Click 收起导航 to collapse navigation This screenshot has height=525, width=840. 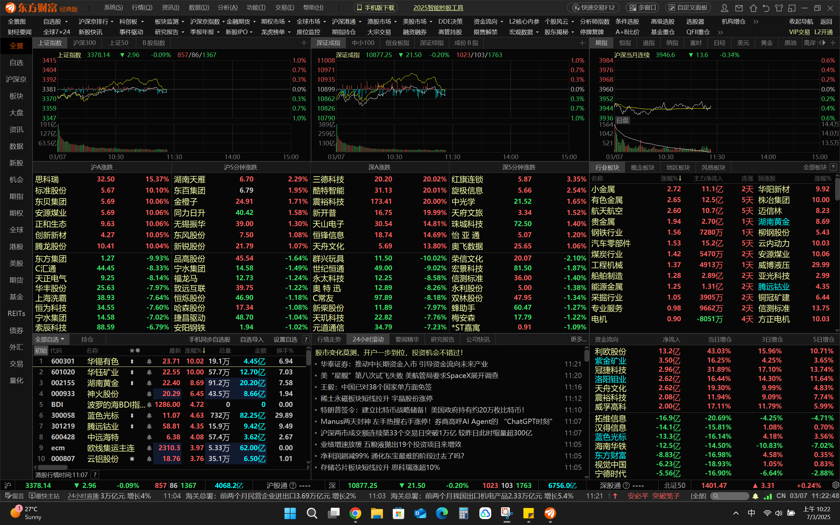coord(801,22)
